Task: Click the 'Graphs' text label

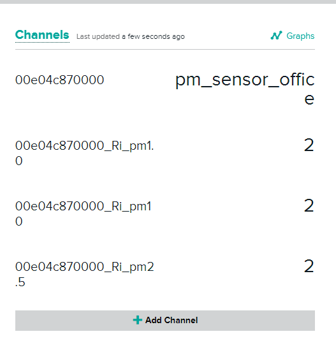Action: pos(300,36)
